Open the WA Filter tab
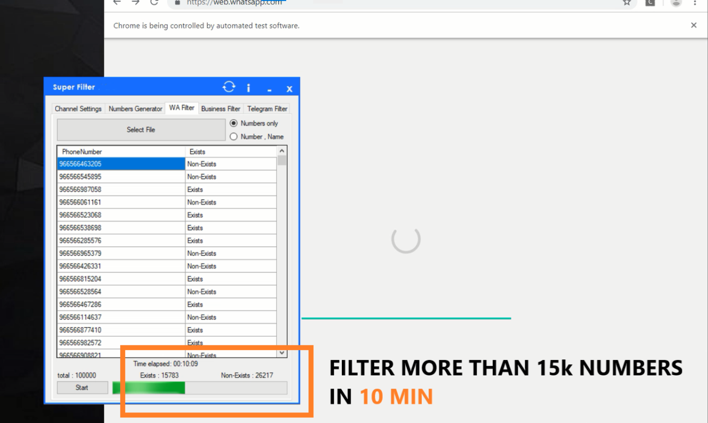The width and height of the screenshot is (708, 423). [x=182, y=107]
